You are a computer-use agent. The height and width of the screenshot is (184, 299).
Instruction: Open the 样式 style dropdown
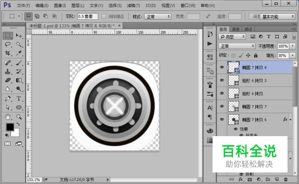157,17
